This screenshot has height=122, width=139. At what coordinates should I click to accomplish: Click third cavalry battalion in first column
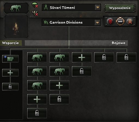37,85
